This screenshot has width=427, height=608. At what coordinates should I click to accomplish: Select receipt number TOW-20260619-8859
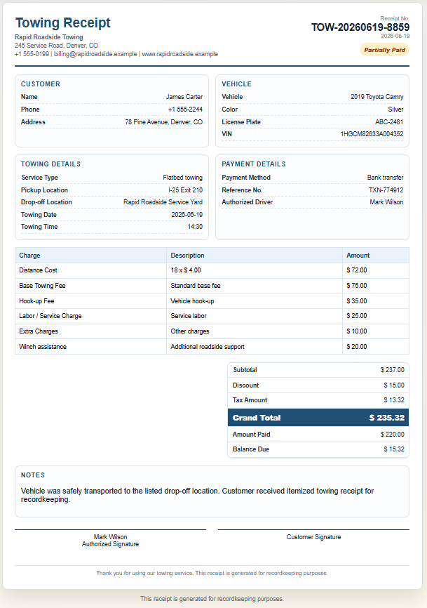(x=360, y=27)
